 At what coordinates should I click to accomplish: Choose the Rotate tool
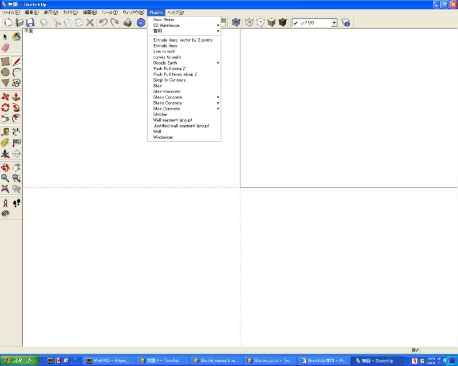click(5, 108)
